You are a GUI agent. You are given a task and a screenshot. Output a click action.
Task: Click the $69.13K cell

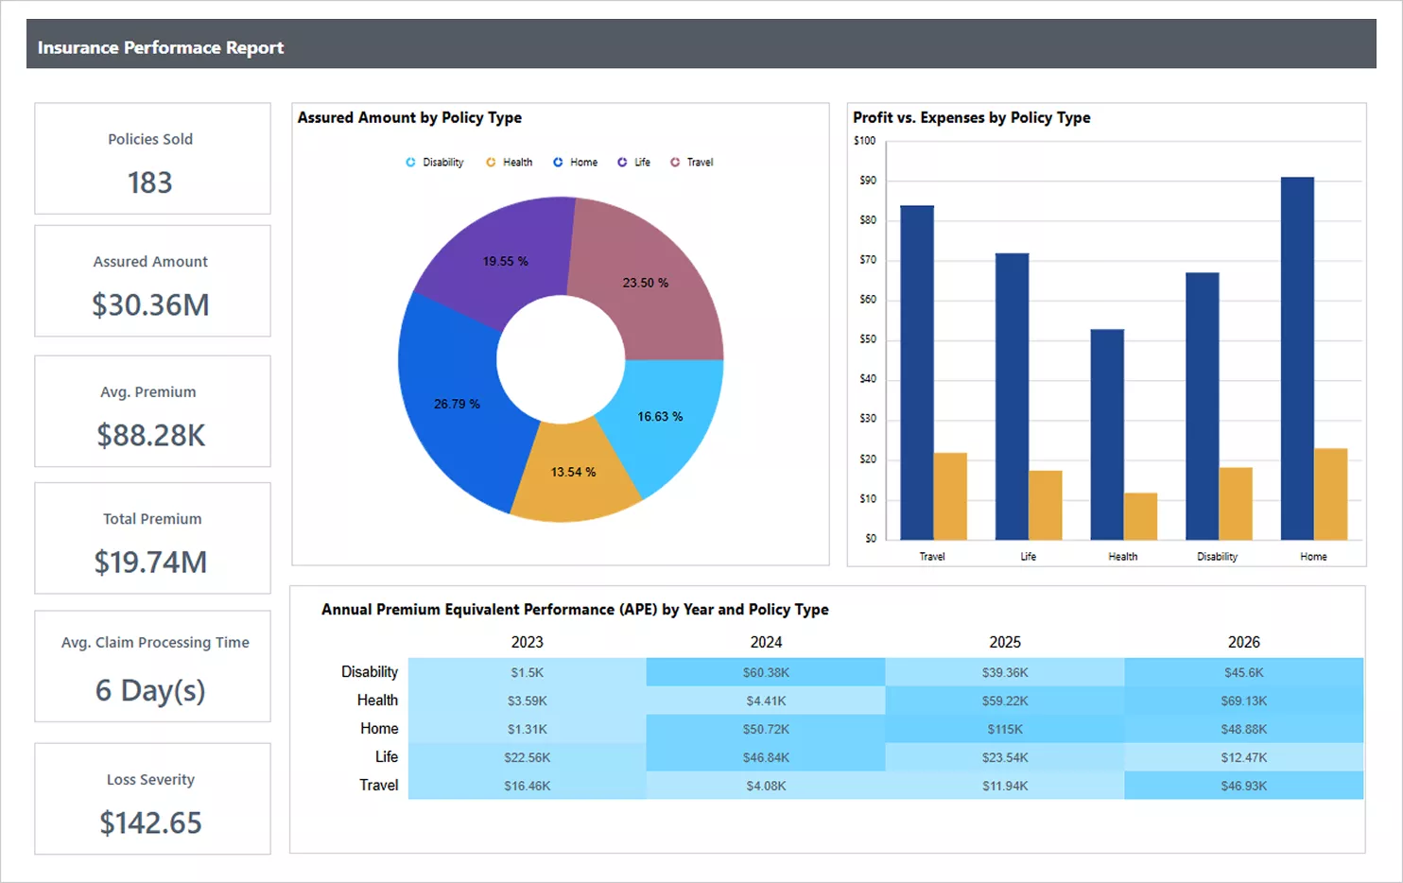pos(1244,701)
